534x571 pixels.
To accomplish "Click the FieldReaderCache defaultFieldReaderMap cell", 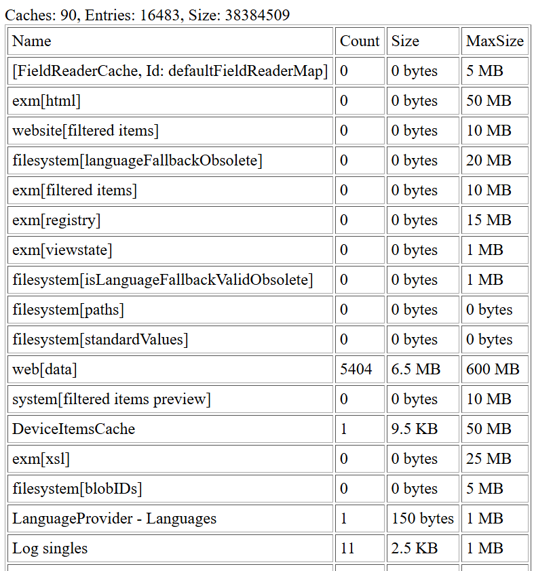I will 170,71.
